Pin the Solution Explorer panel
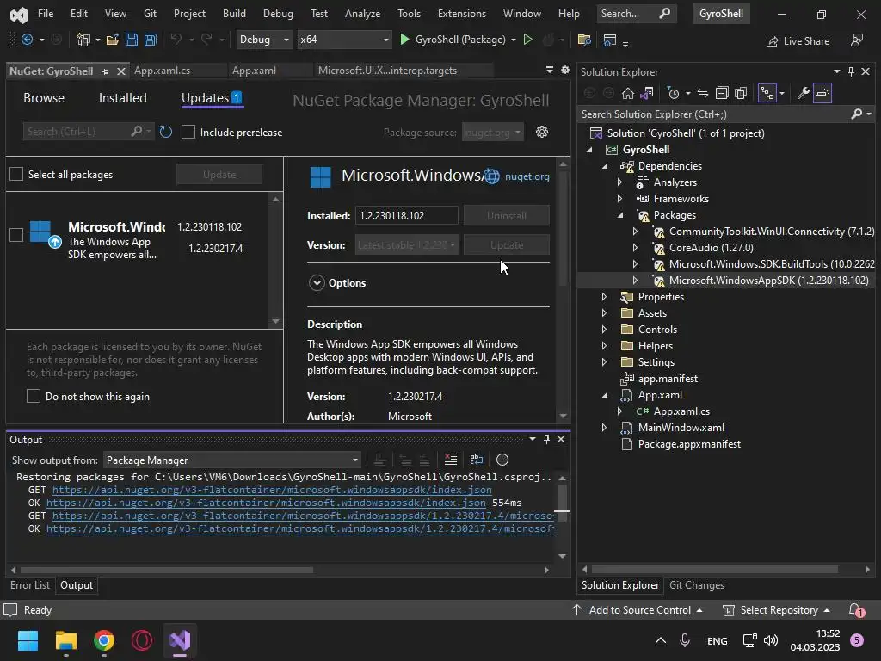881x661 pixels. point(851,71)
